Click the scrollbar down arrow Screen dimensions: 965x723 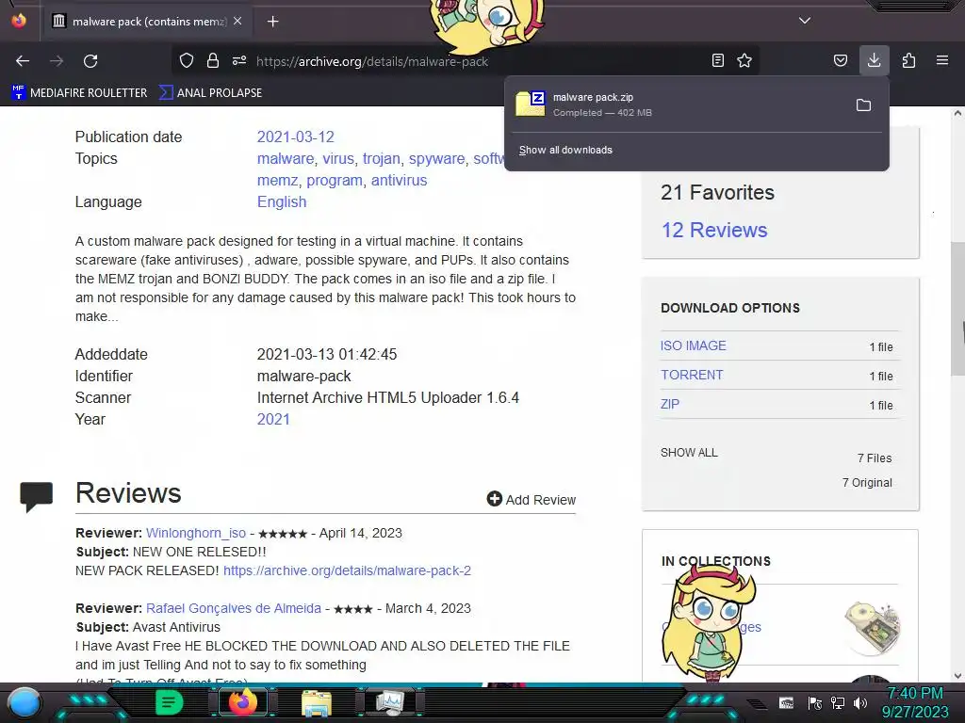tap(957, 676)
